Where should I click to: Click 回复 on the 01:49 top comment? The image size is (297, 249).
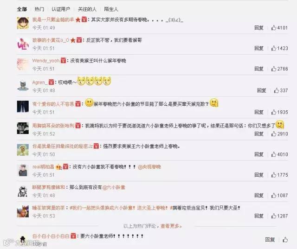click(259, 28)
